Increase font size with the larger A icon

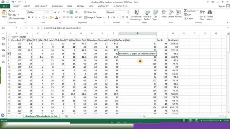(55, 12)
